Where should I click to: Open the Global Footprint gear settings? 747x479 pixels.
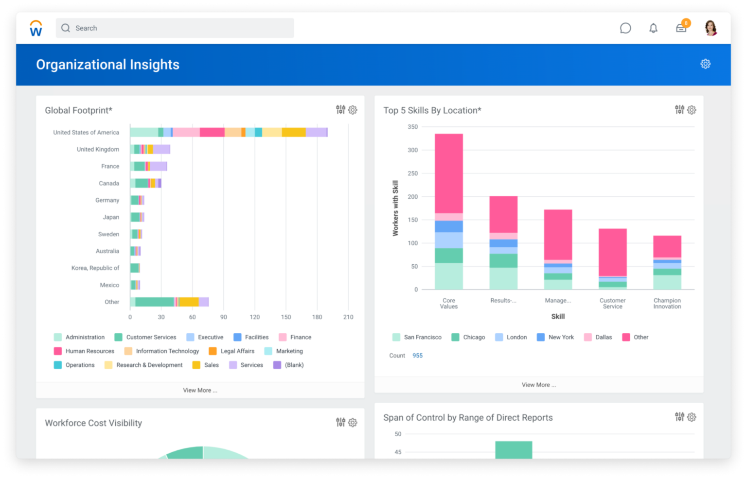click(353, 110)
